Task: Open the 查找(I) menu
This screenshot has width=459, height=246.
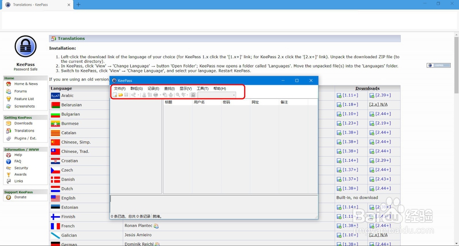Action: [x=169, y=89]
